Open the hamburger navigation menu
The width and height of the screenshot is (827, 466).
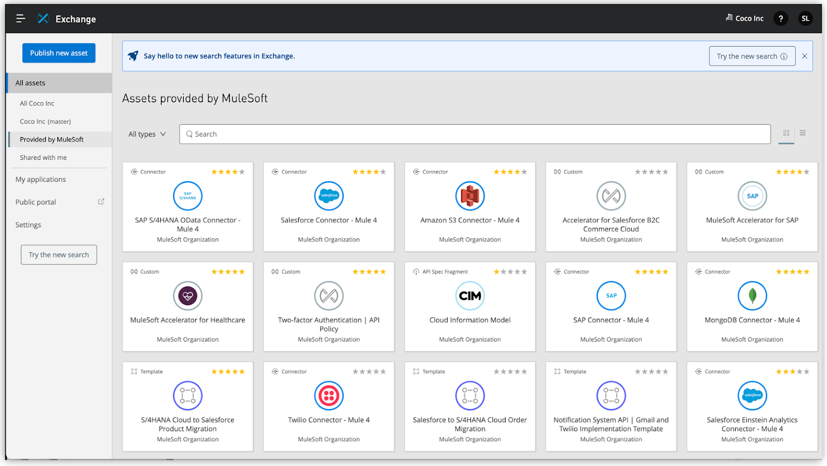[21, 19]
